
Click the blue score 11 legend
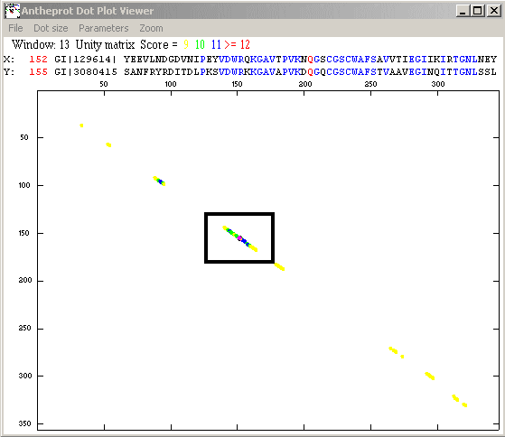pyautogui.click(x=216, y=44)
